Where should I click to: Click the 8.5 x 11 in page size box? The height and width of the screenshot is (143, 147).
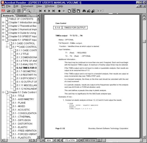tap(90, 140)
